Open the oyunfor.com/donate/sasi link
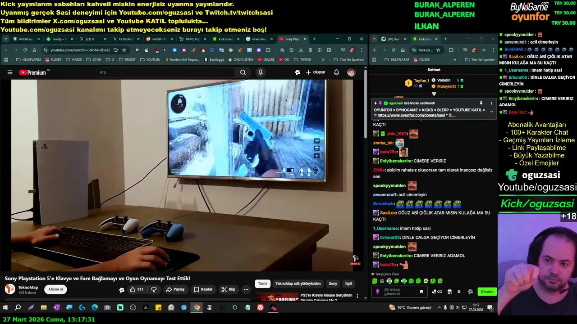Image resolution: width=577 pixels, height=324 pixels. coord(411,115)
